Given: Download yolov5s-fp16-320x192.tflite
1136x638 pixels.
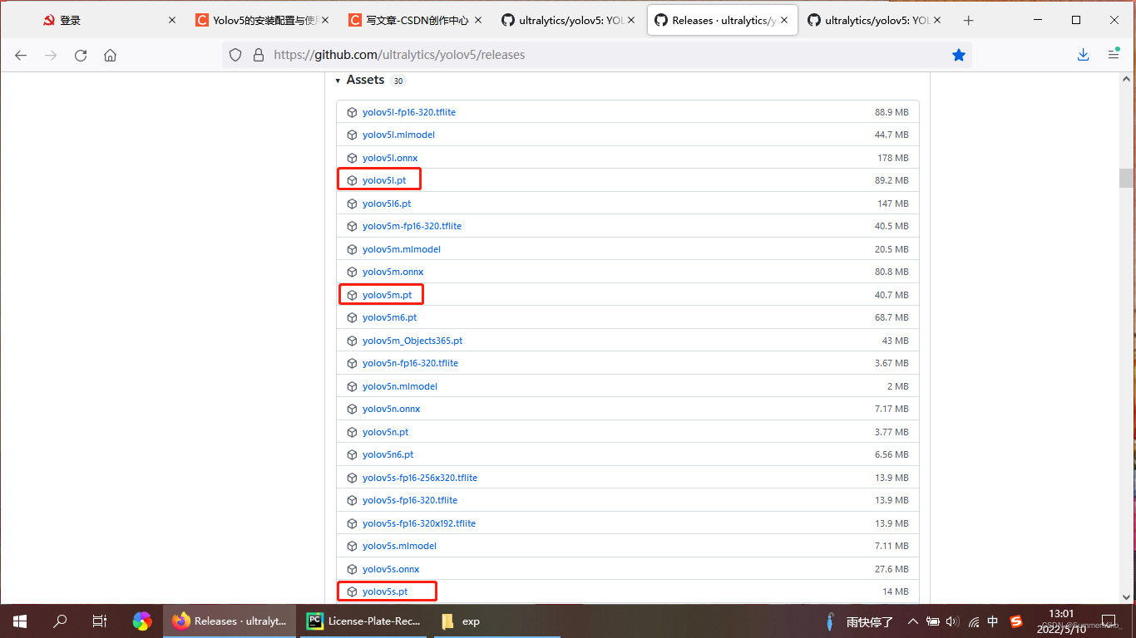Looking at the screenshot, I should point(419,523).
